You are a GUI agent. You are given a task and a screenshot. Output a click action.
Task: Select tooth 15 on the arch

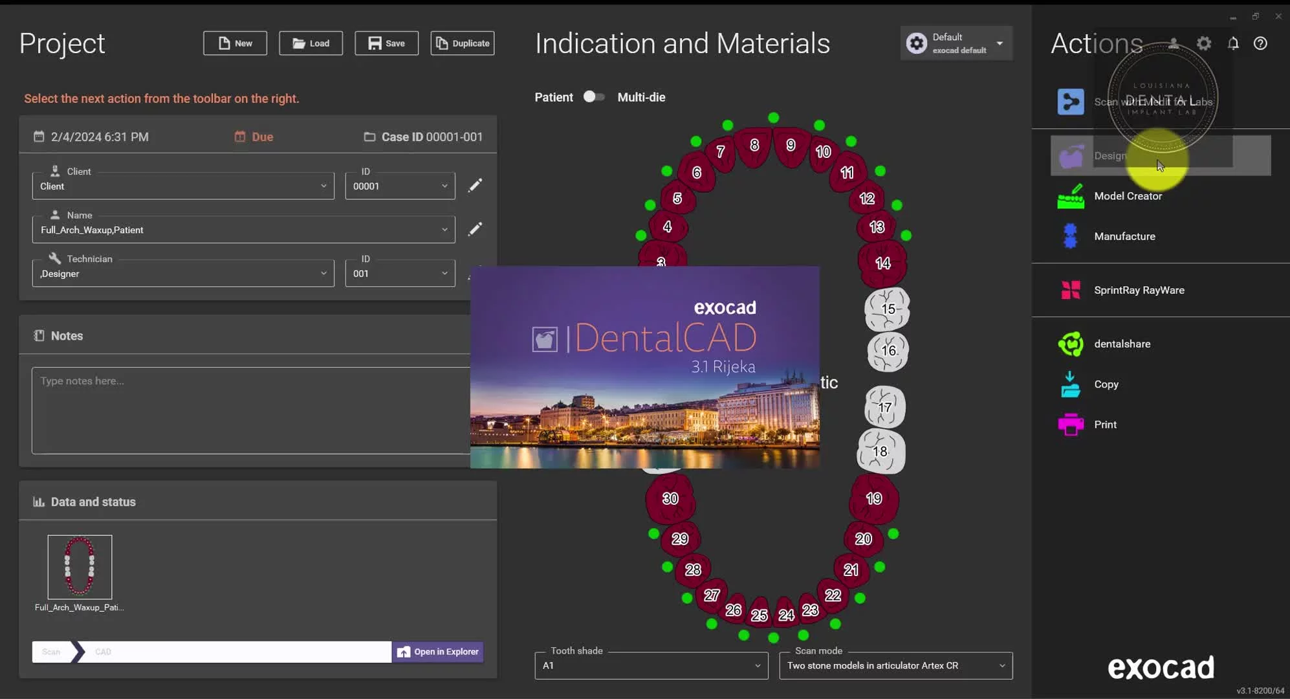pyautogui.click(x=888, y=309)
